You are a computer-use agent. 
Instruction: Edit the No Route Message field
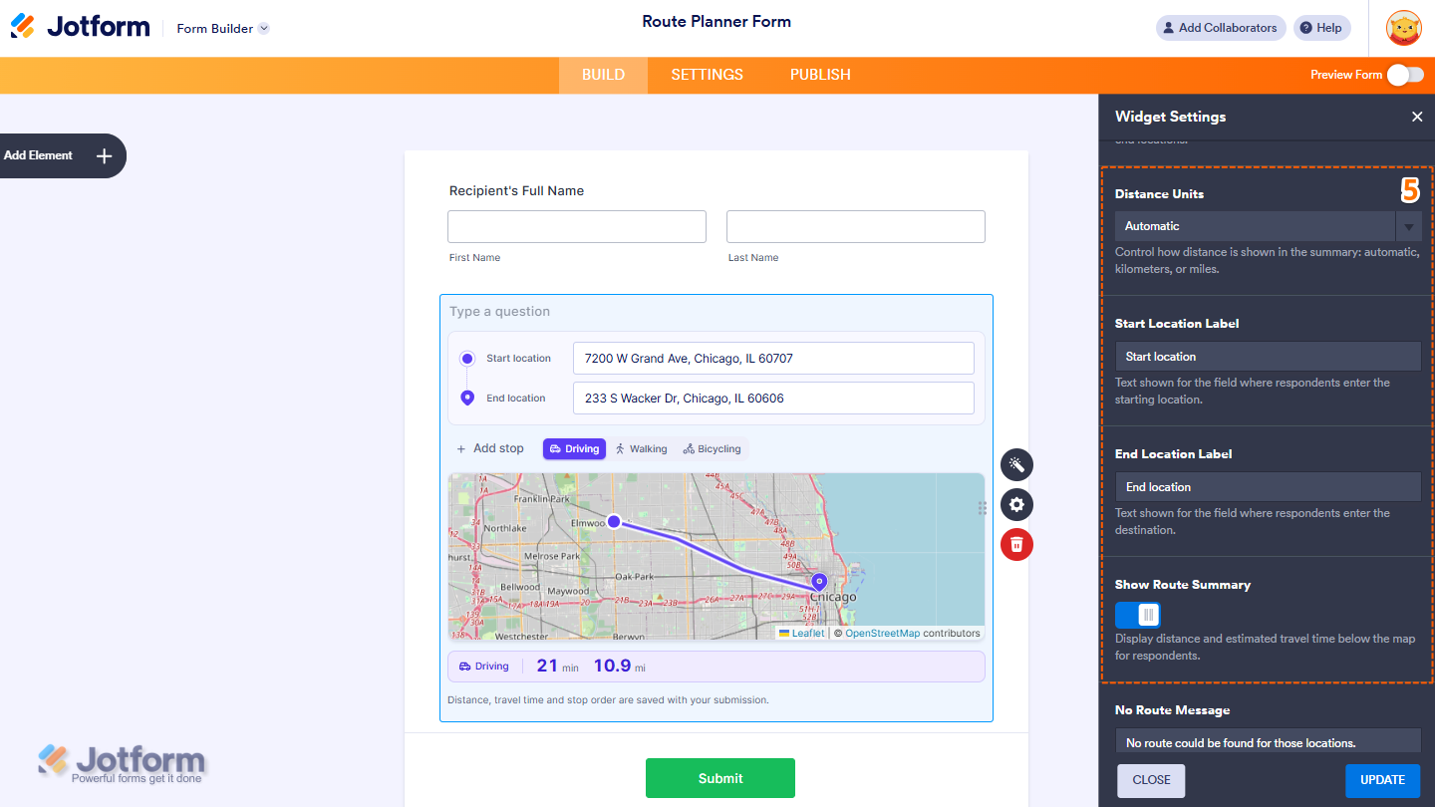[1268, 742]
